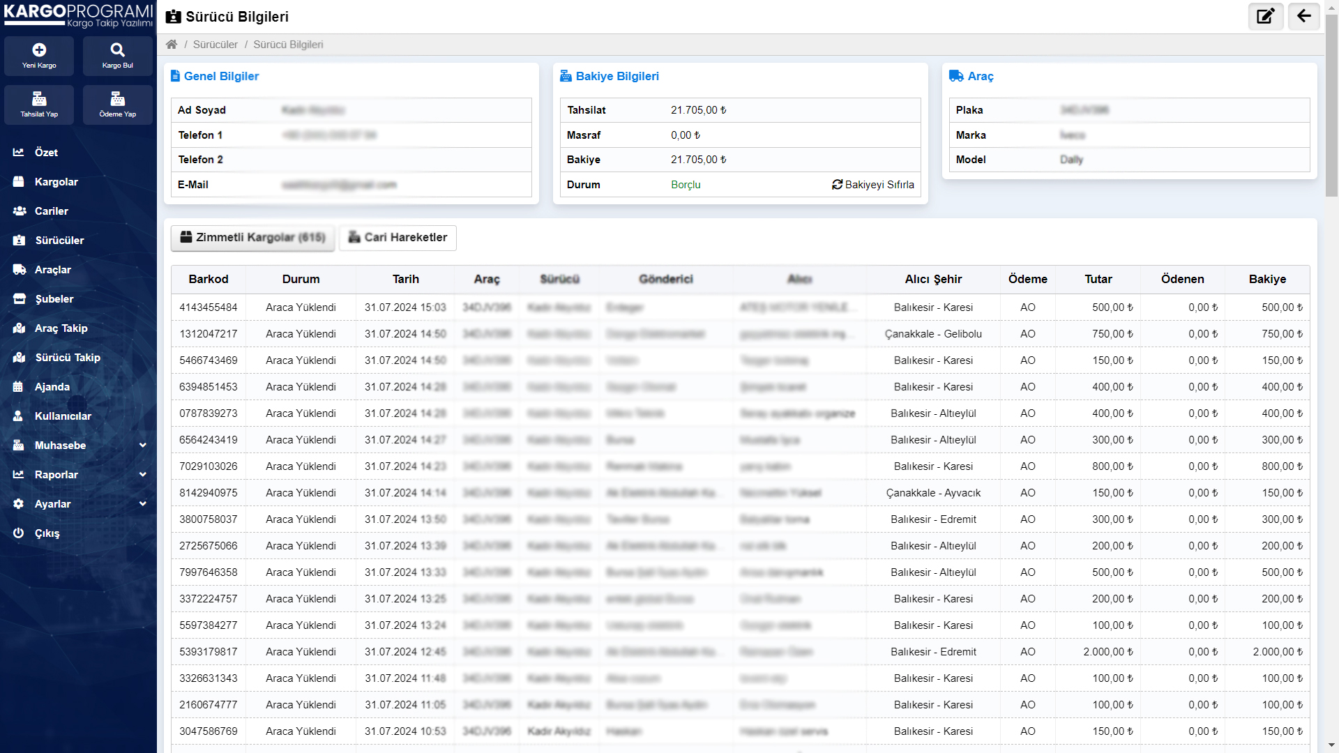
Task: Switch to Cari Hareketler tab
Action: tap(398, 238)
